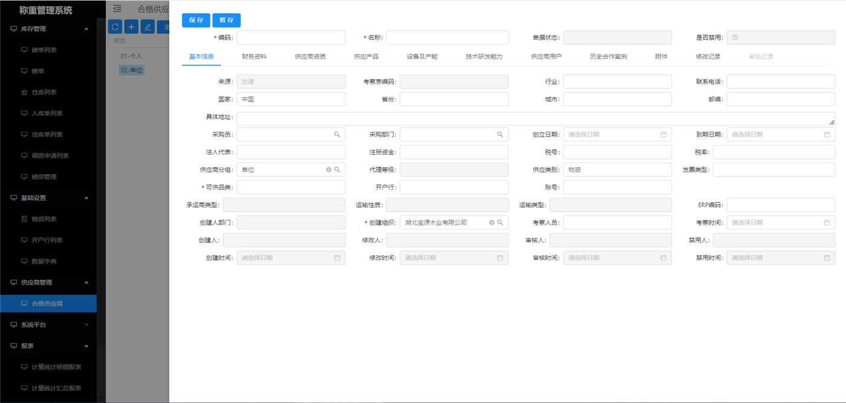Click the plus add-new icon button
846x403 pixels.
pos(131,27)
